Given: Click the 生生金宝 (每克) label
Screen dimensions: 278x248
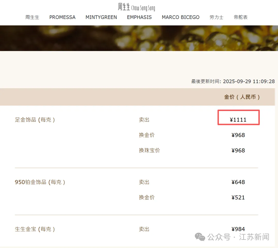Looking at the screenshot, I should [35, 229].
